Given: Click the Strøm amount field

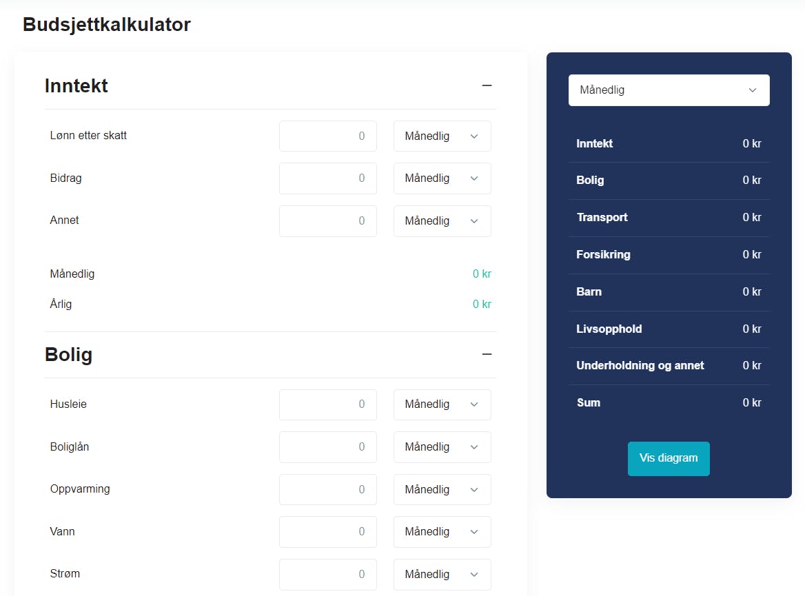Looking at the screenshot, I should (x=328, y=574).
